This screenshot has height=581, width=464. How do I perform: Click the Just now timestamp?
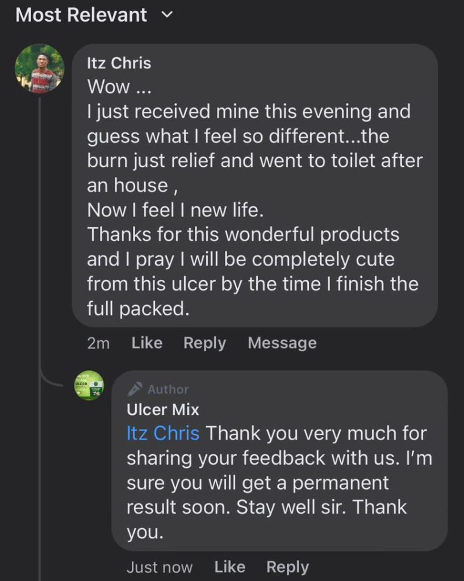tap(160, 567)
